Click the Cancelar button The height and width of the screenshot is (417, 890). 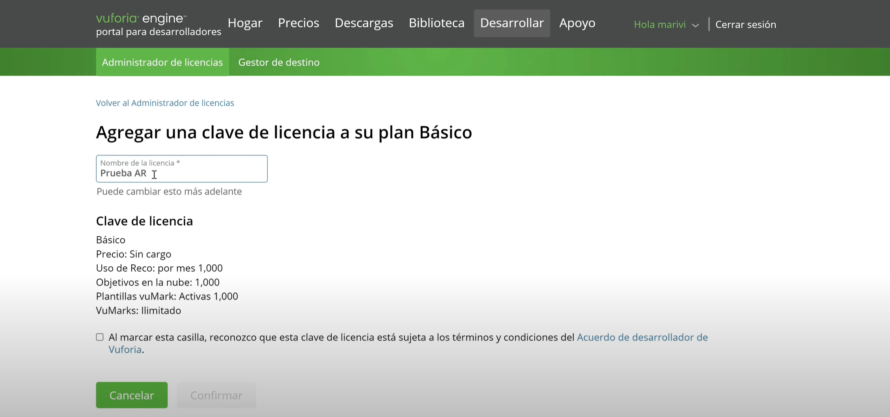pos(132,395)
